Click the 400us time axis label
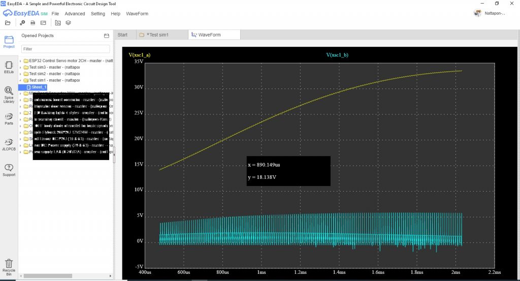 tap(145, 272)
